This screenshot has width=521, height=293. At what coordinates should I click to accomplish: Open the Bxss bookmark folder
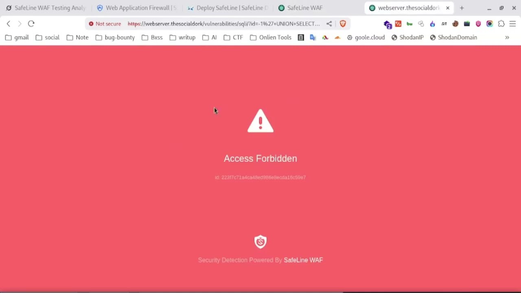[152, 37]
